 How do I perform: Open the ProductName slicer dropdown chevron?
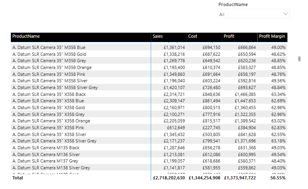tap(285, 14)
